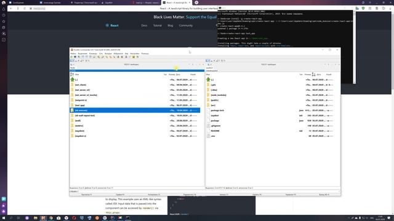Open the Файлы menu in Double Commander
Image resolution: width=394 pixels, height=221 pixels.
coord(73,53)
